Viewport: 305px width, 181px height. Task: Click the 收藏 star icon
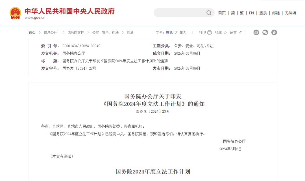tap(225, 32)
